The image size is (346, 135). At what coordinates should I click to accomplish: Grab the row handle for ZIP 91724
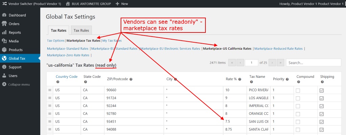(50, 98)
